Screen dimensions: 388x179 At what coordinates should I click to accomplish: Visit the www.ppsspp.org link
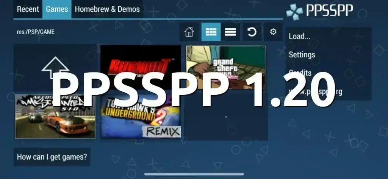click(x=329, y=91)
